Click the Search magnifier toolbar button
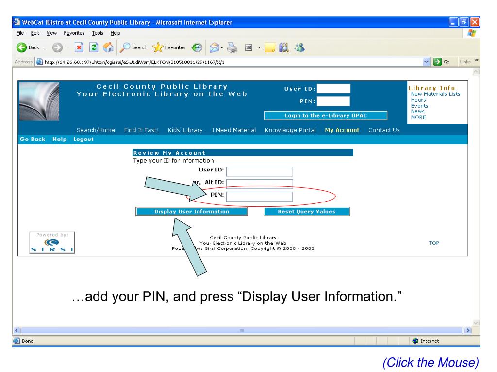 (133, 47)
